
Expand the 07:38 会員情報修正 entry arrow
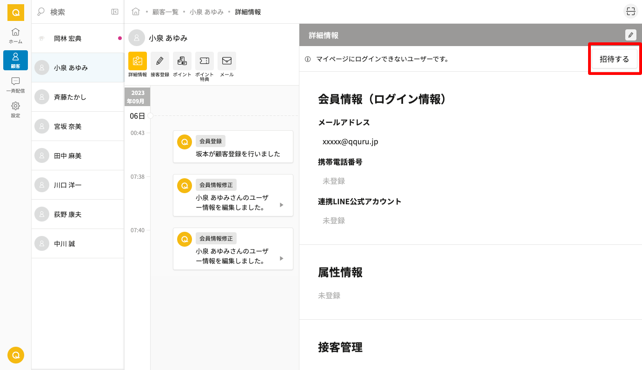click(281, 205)
